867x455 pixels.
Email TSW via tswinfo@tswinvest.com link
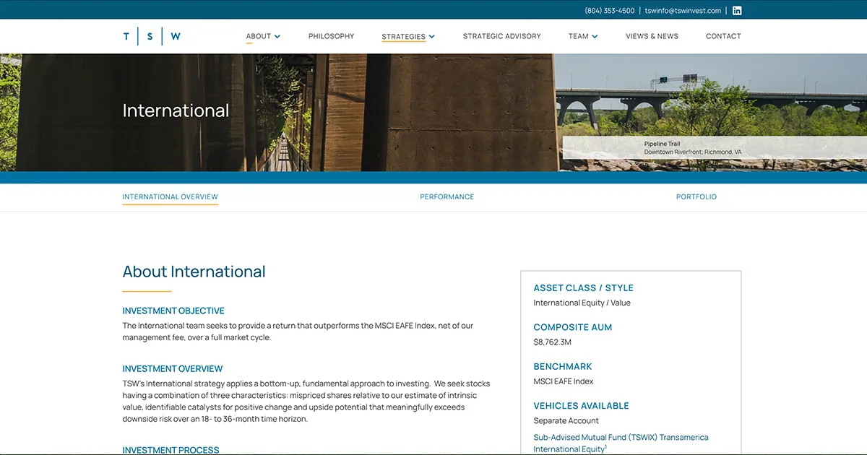(x=683, y=10)
